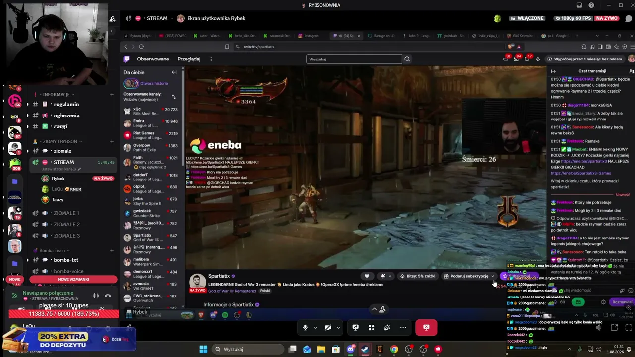Click Obserwowane in Twitch top nav

point(153,59)
